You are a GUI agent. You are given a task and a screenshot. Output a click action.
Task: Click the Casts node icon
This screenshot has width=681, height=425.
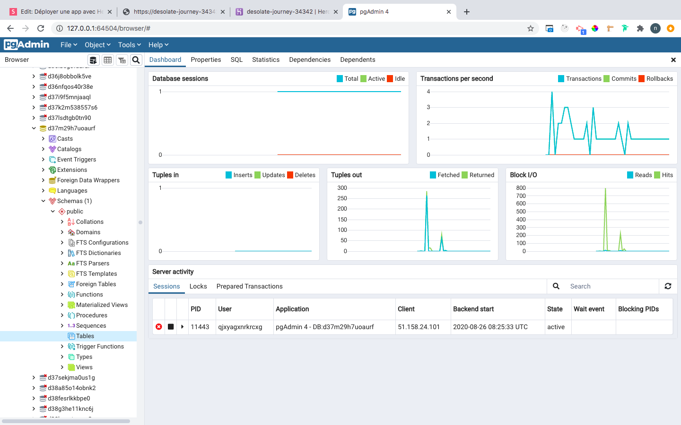point(52,139)
